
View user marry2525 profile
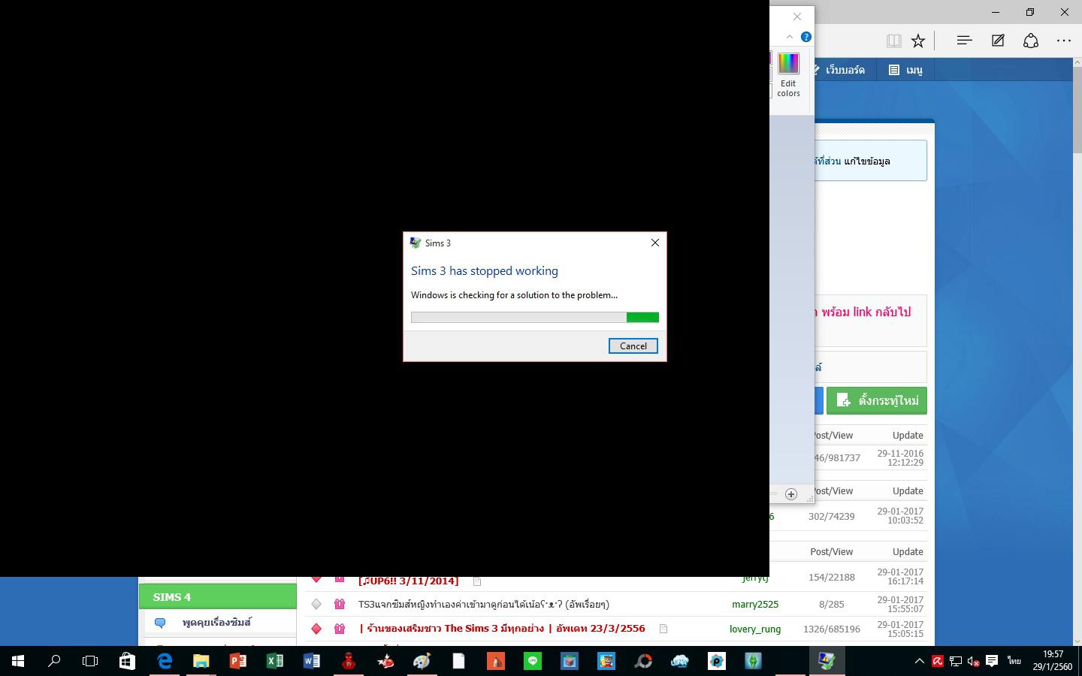coord(755,604)
